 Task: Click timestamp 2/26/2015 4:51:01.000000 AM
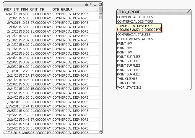click(x=29, y=124)
